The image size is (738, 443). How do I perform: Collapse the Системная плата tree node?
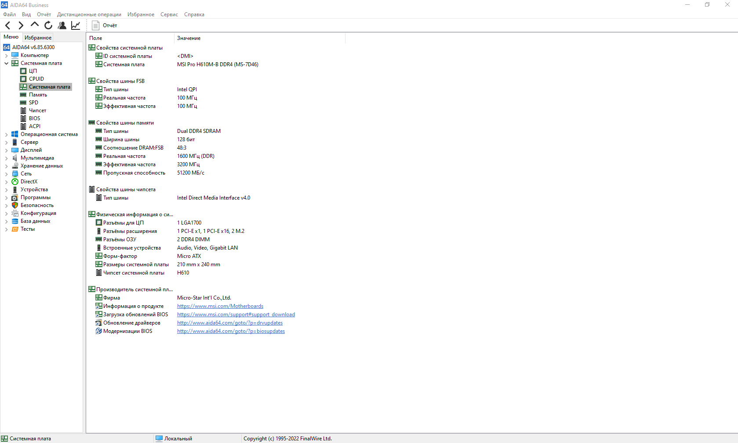[6, 63]
